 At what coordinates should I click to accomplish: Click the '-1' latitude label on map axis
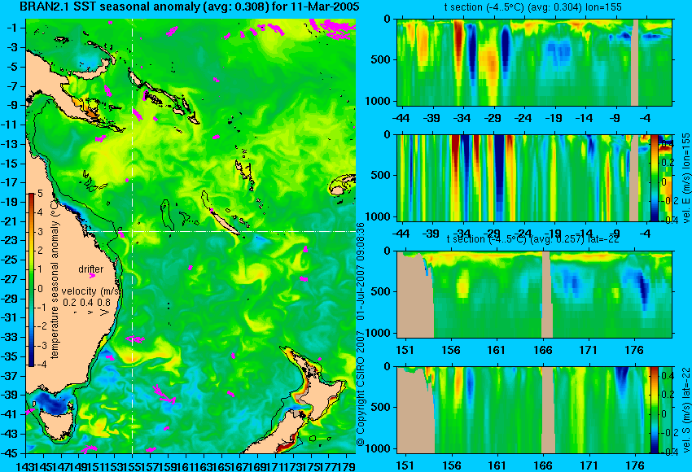[x=13, y=28]
